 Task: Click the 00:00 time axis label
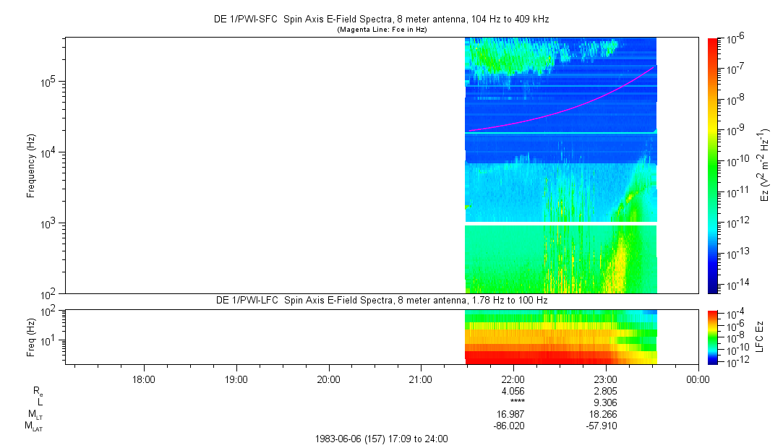pos(697,379)
